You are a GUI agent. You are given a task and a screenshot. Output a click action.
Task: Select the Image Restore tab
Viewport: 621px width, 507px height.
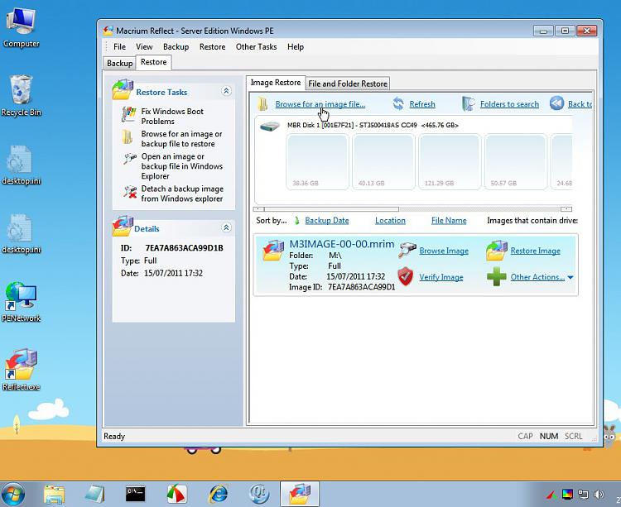click(276, 82)
